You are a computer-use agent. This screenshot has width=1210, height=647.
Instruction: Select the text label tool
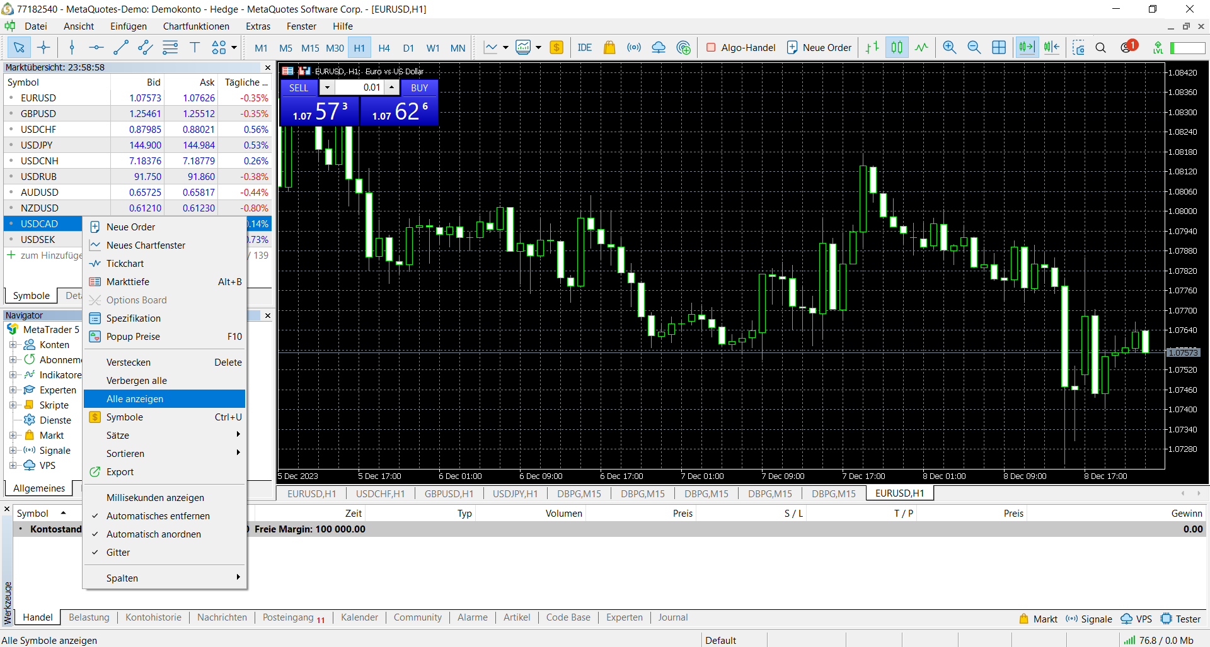(195, 47)
